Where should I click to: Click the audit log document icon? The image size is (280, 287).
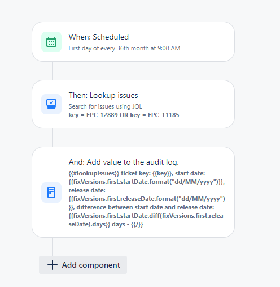coord(51,192)
